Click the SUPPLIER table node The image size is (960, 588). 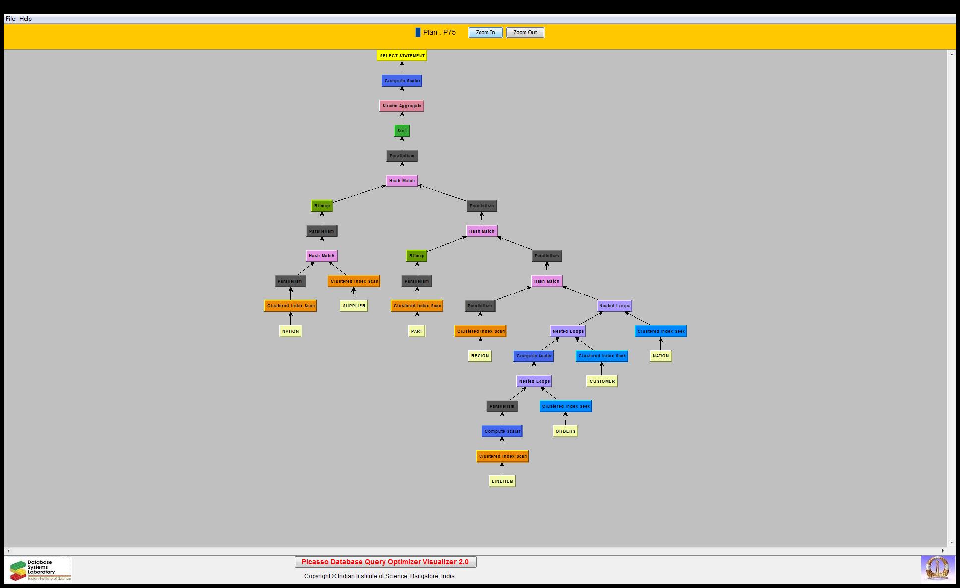pos(354,306)
